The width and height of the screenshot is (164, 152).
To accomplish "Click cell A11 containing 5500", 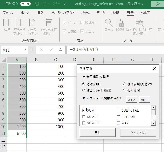I will pos(17,134).
